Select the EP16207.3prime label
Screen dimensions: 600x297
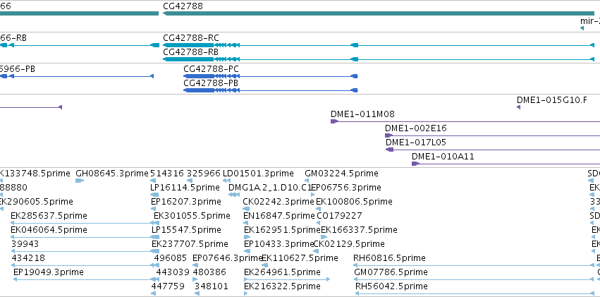(x=186, y=202)
